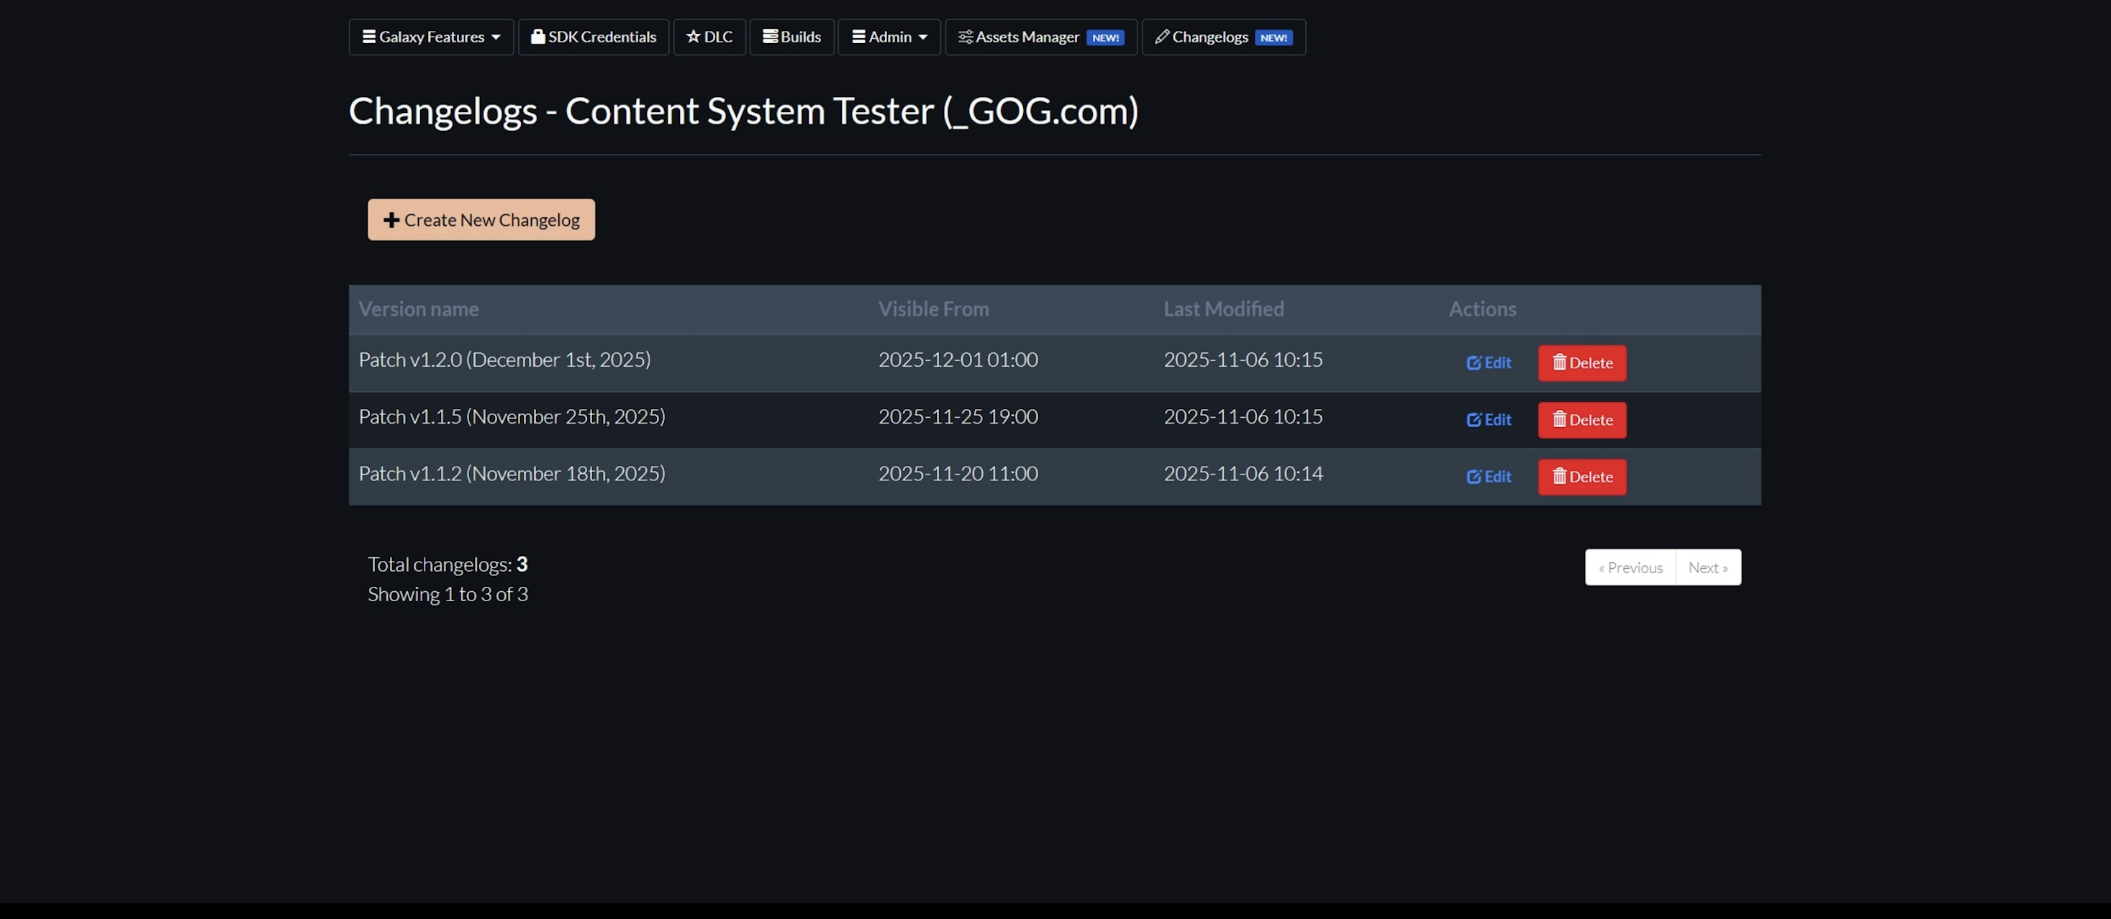Screen dimensions: 2111x919
Task: Click Next pagination button
Action: tap(1707, 567)
